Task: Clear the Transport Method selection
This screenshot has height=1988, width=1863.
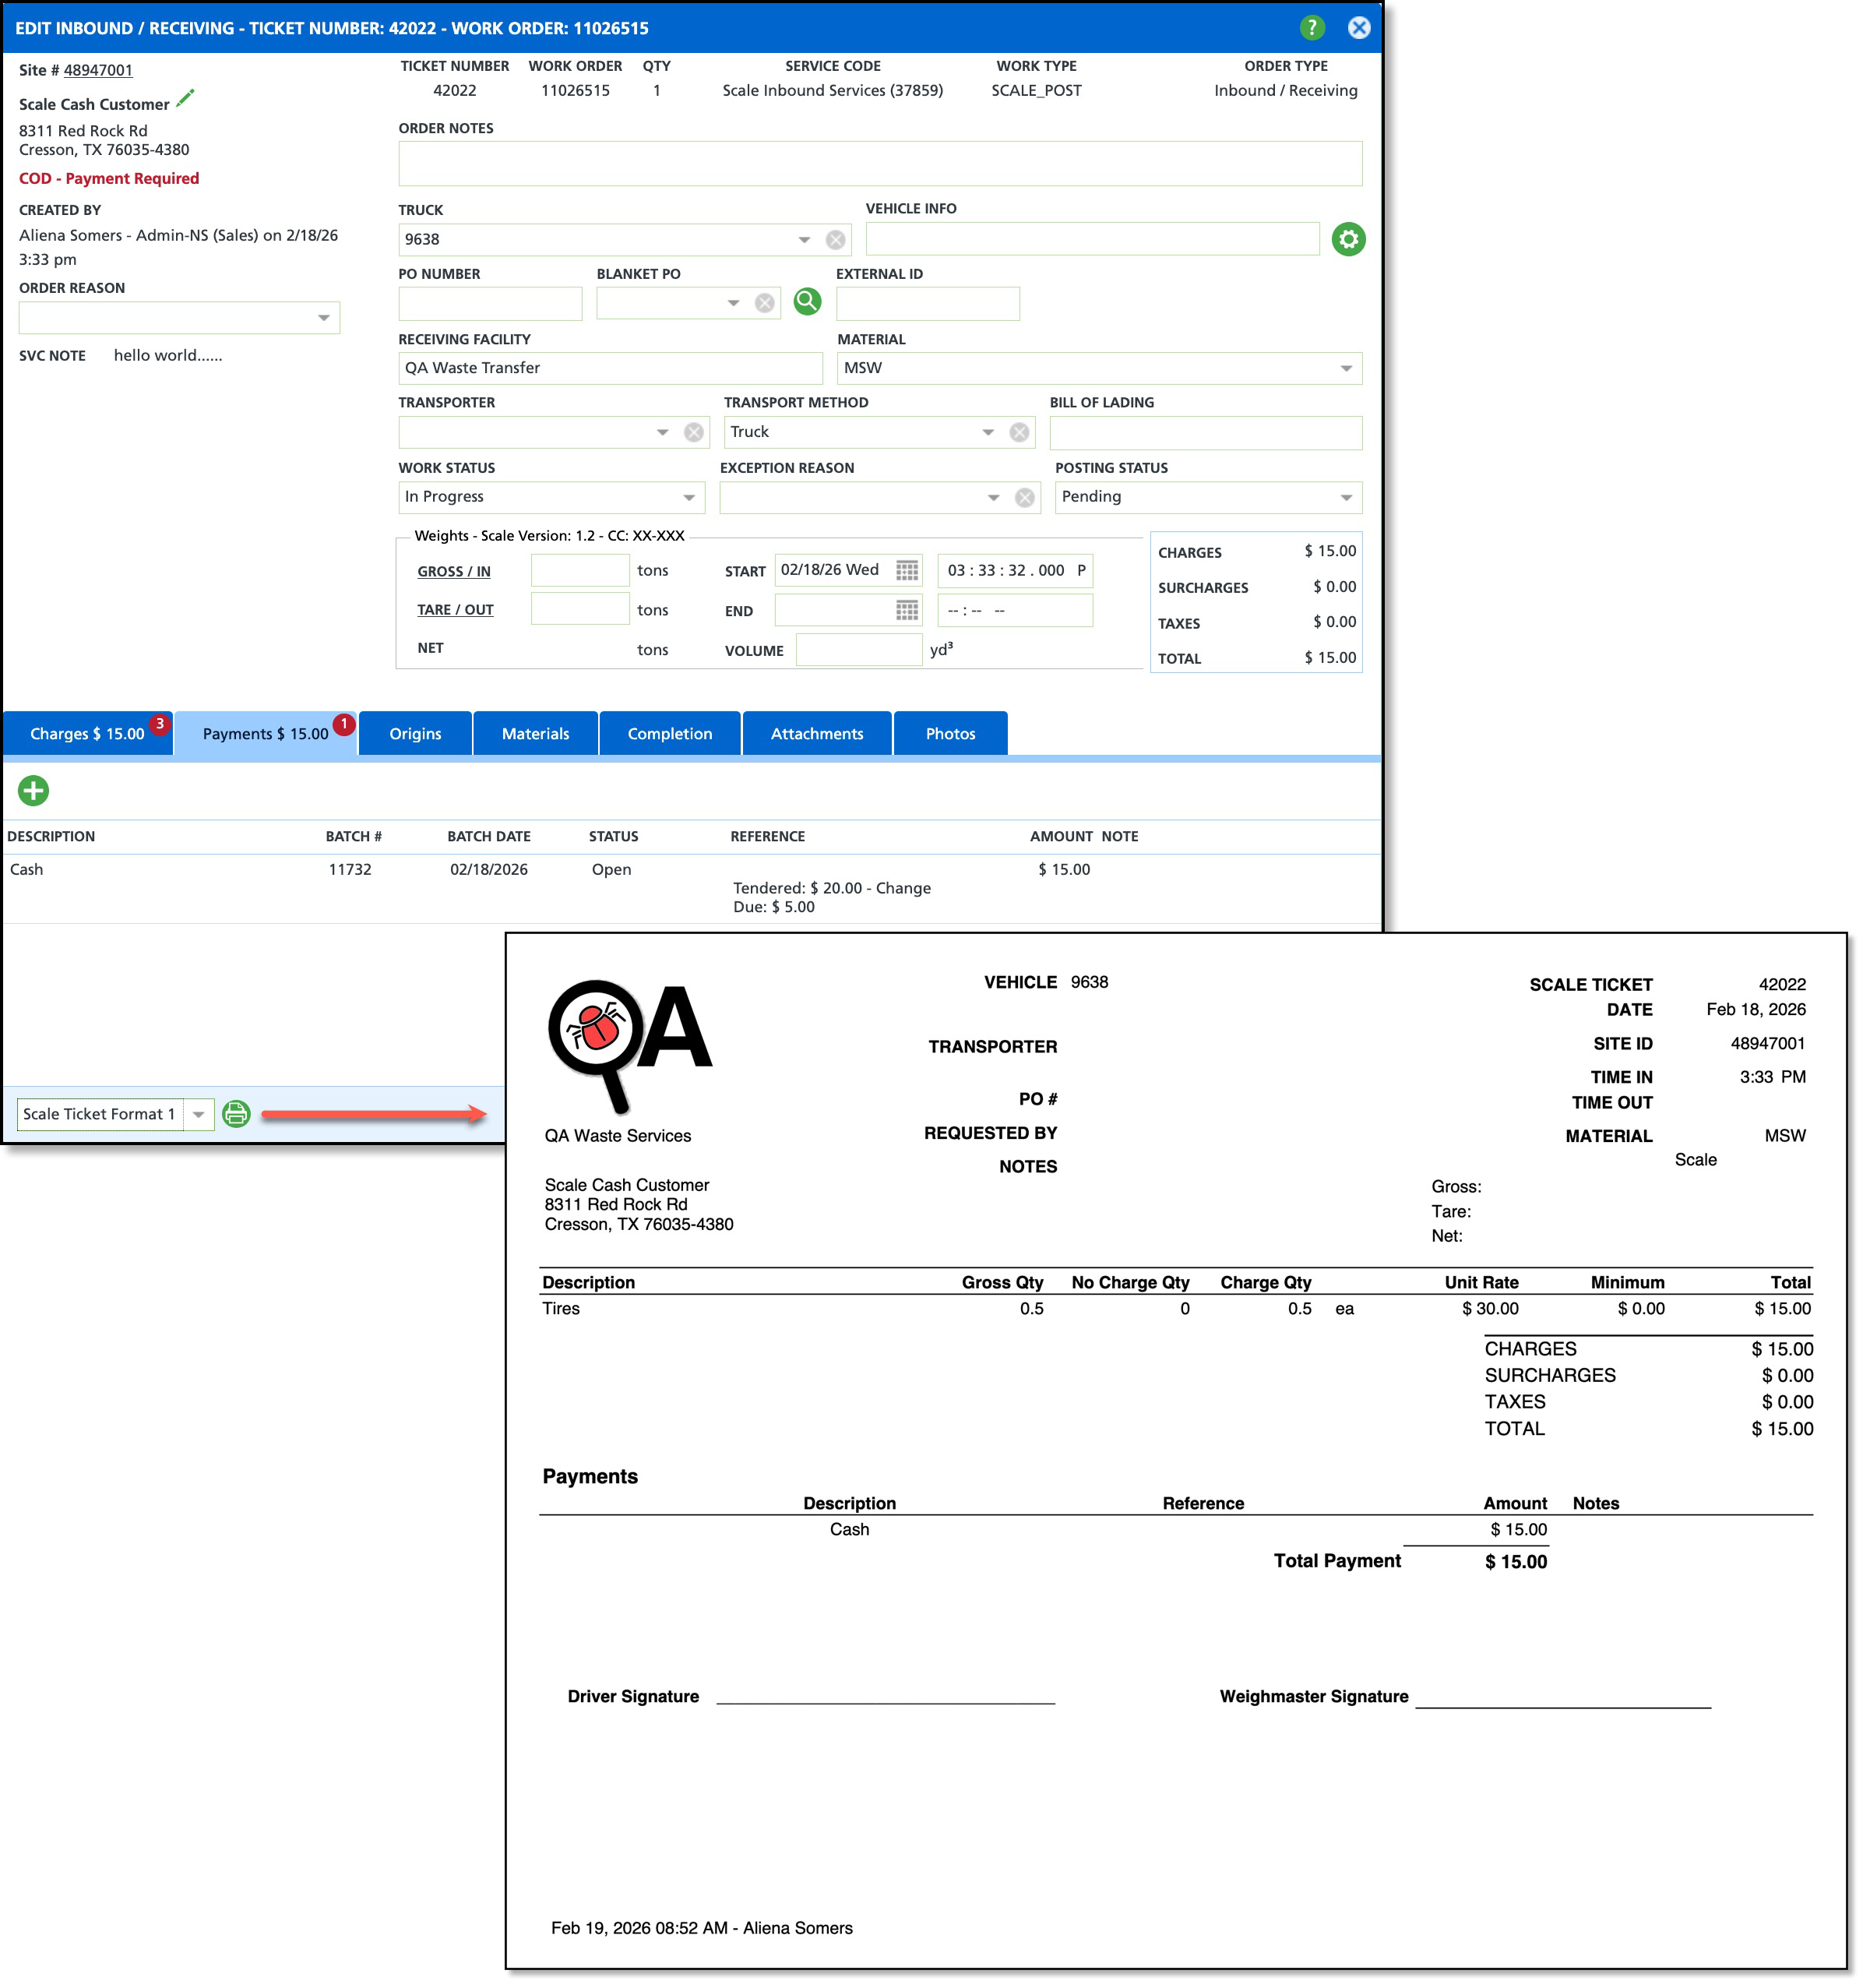Action: tap(1019, 432)
